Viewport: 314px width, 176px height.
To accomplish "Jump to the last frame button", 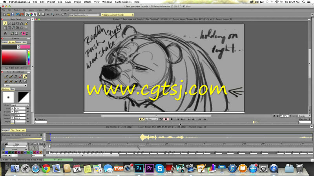I will click(x=183, y=119).
